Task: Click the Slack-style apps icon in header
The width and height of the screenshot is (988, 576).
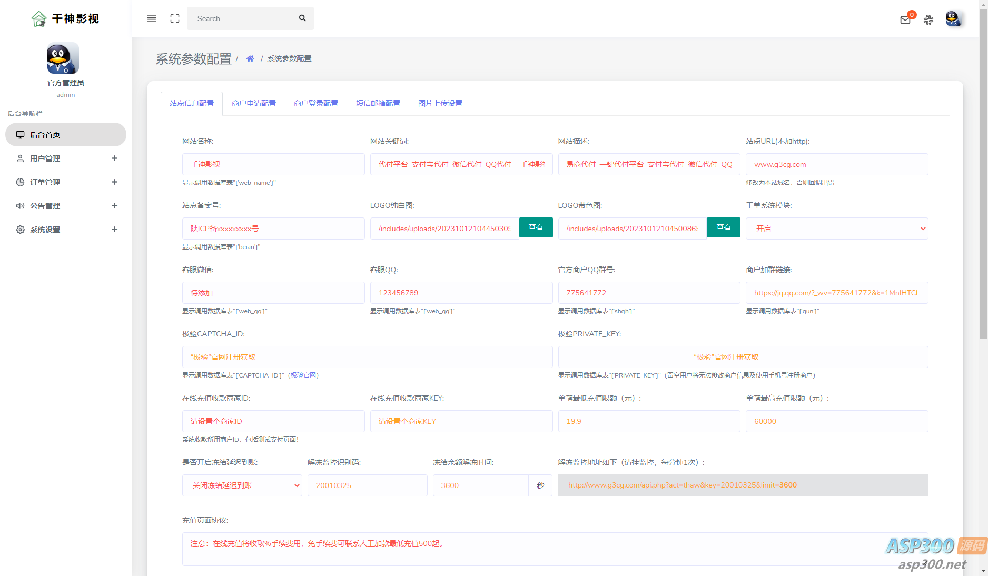Action: point(928,20)
